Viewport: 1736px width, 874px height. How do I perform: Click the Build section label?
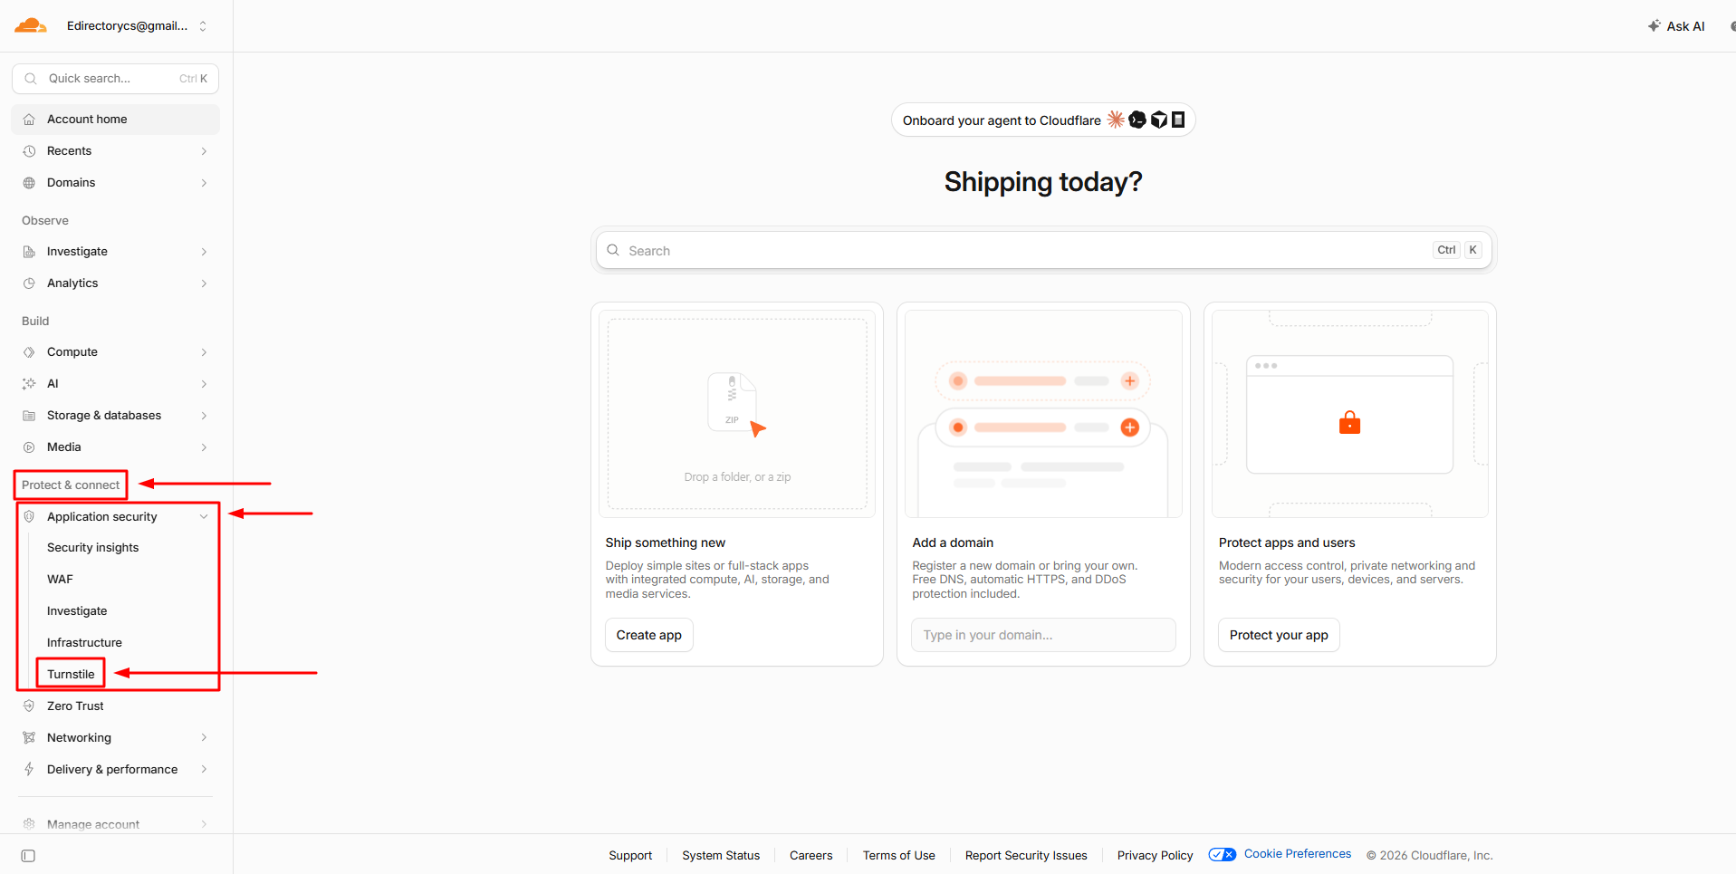pyautogui.click(x=35, y=322)
